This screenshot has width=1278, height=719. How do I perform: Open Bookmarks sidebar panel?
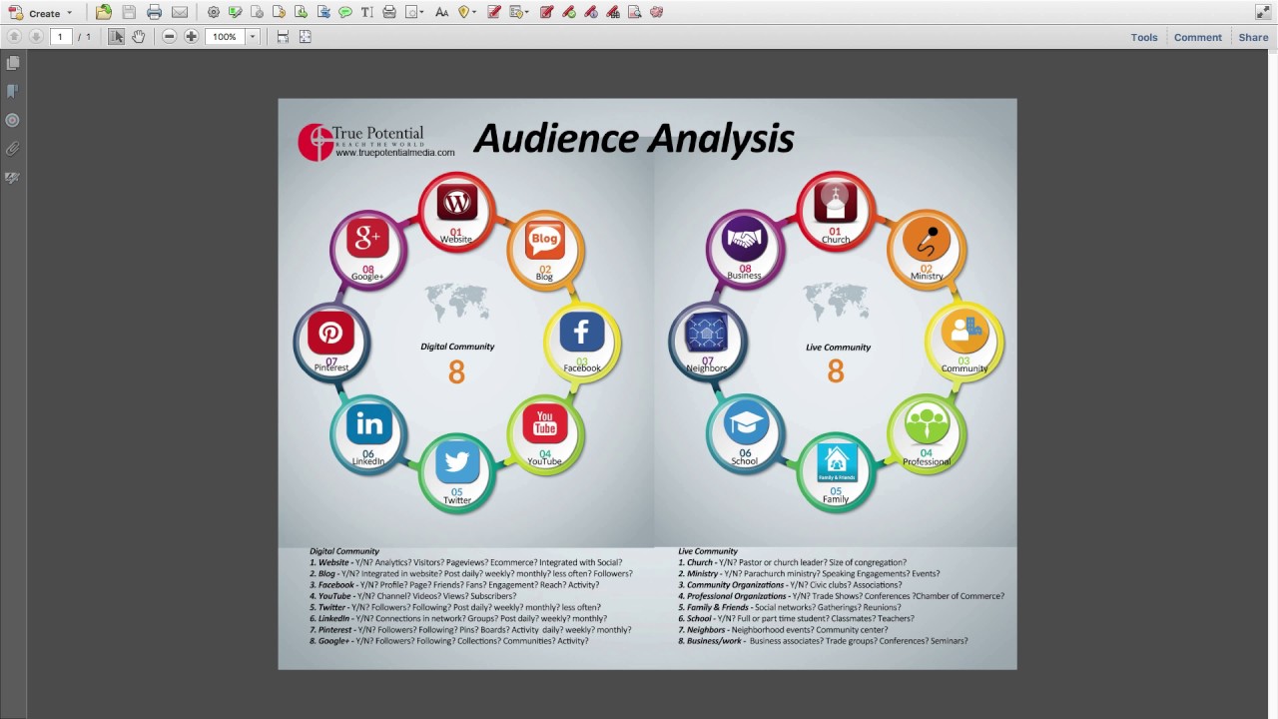tap(12, 91)
